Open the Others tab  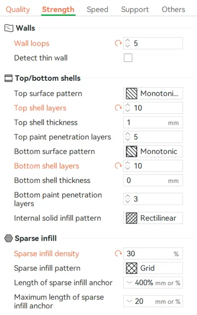[x=173, y=9]
